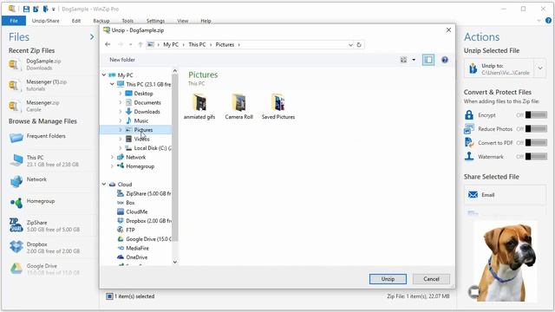Select Dropbox in the Cloud tree

[144, 221]
